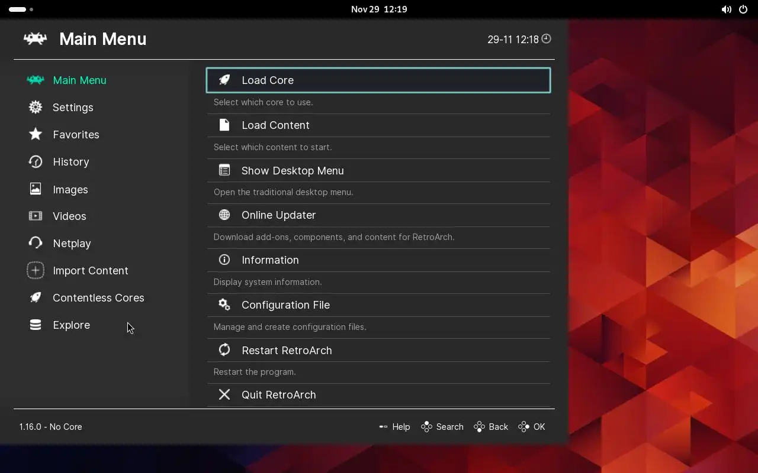The image size is (758, 473).
Task: Click the top bar date and time
Action: [x=379, y=9]
